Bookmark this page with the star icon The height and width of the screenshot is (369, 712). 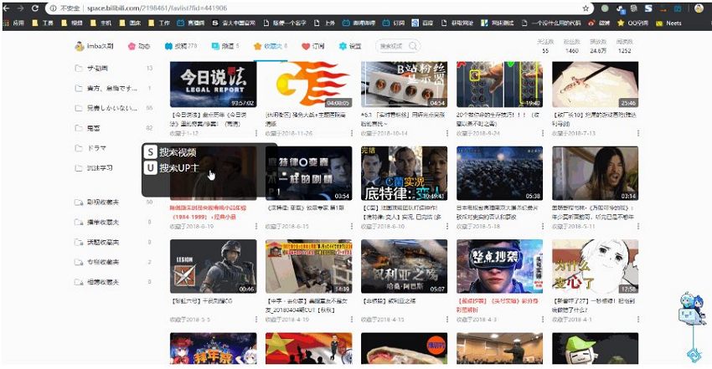586,8
